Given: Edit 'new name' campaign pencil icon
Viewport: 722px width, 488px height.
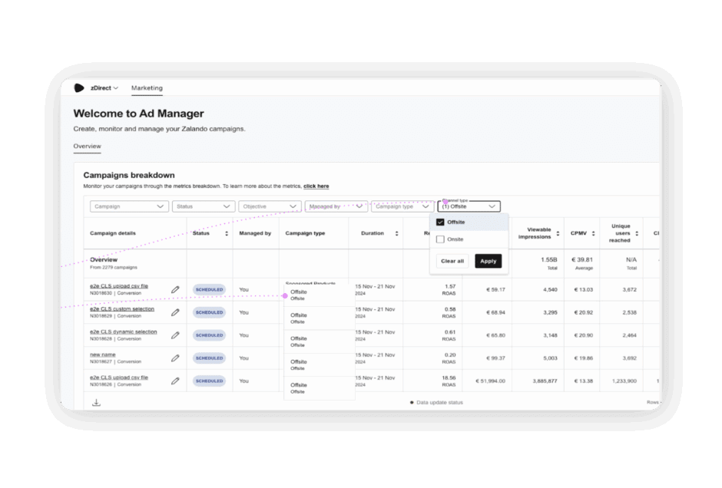Looking at the screenshot, I should tap(175, 358).
